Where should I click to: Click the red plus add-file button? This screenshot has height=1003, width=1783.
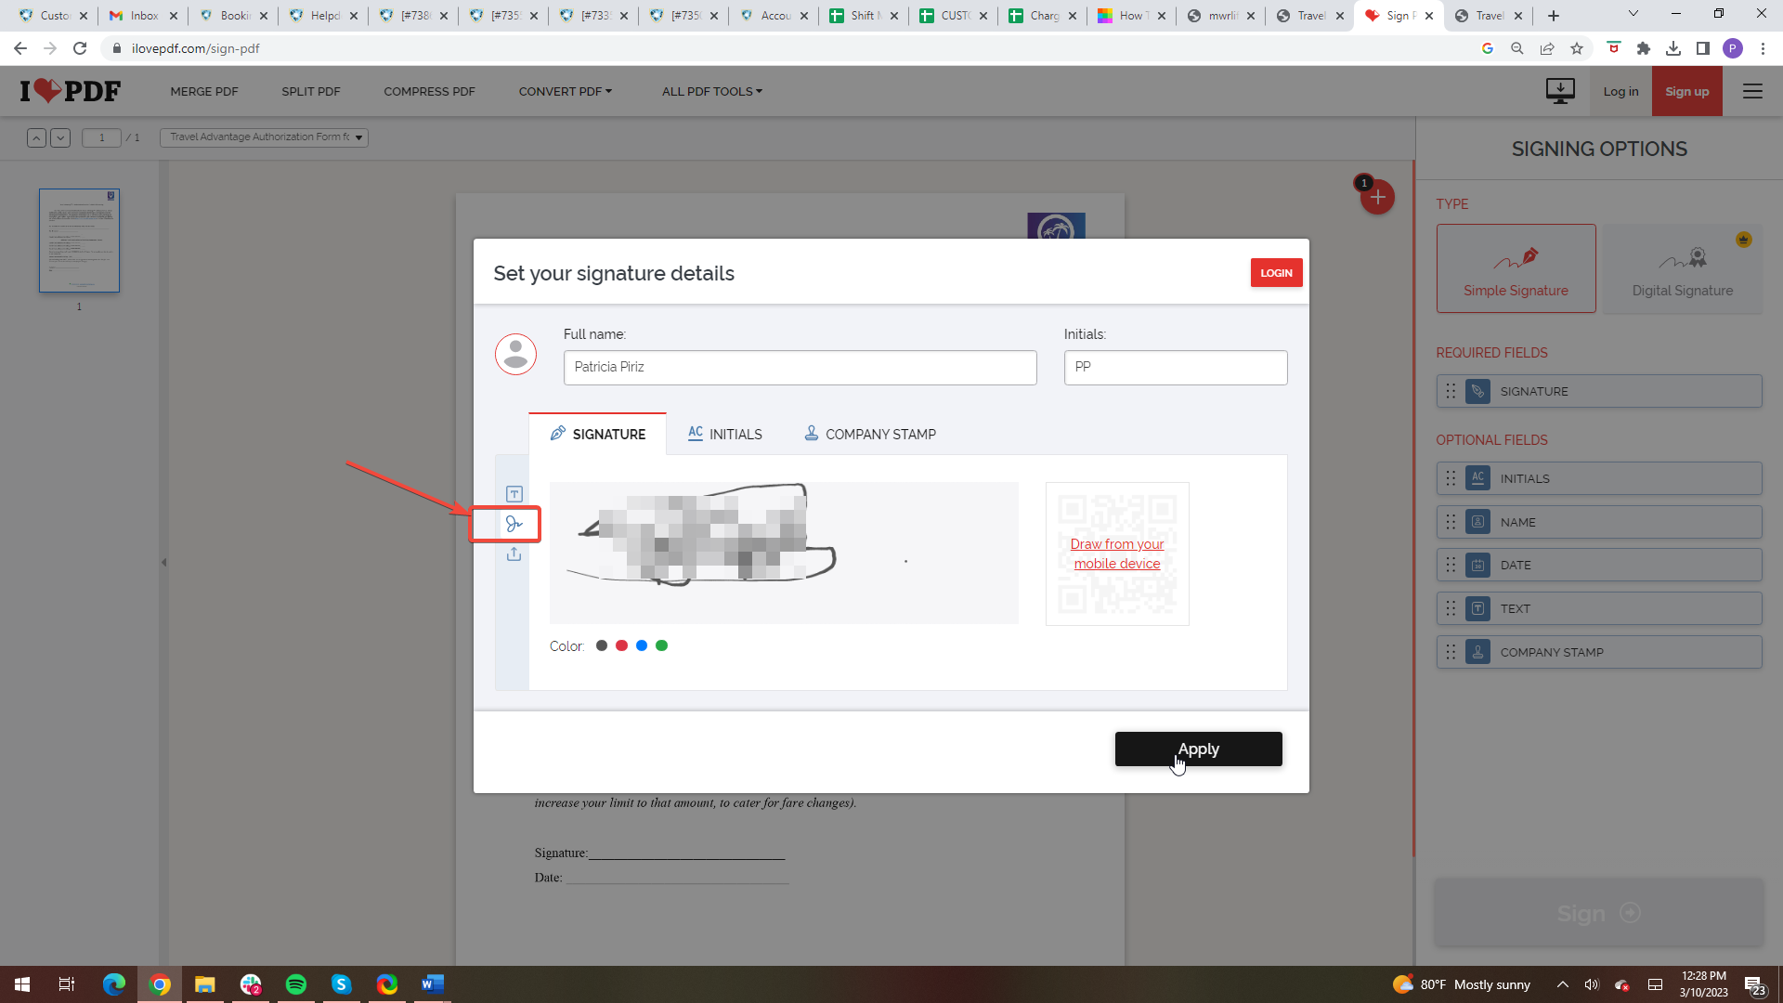tap(1377, 197)
